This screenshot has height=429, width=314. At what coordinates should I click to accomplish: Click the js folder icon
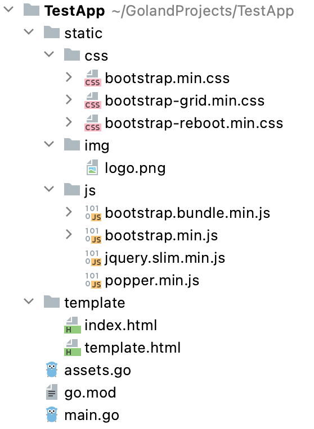[72, 189]
